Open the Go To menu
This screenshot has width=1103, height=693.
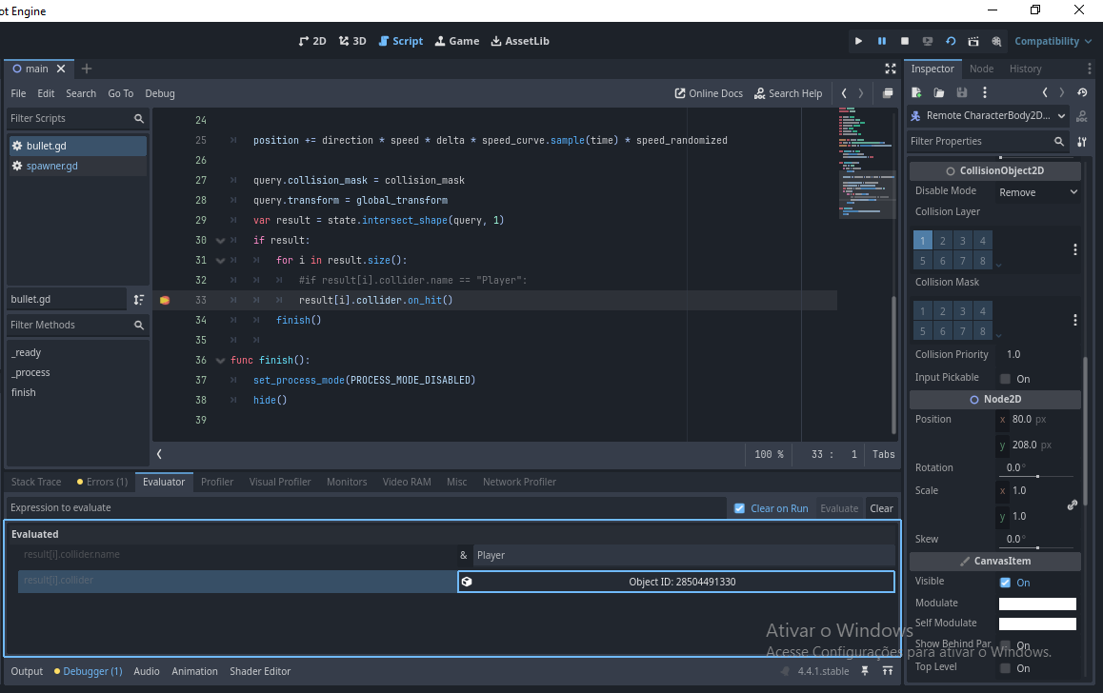[x=120, y=93]
